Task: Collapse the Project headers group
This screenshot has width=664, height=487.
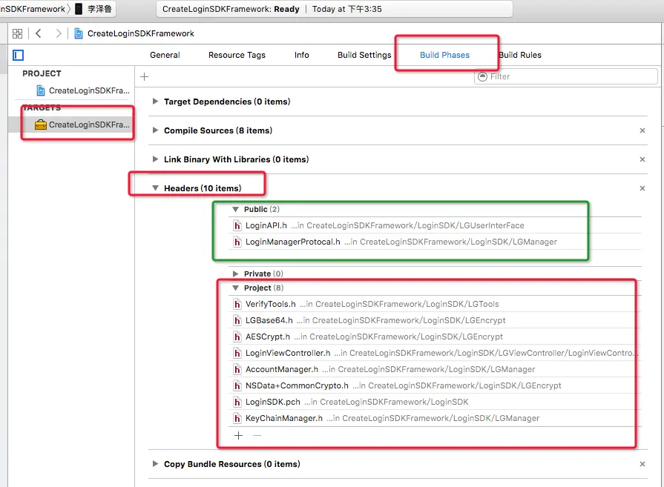Action: click(x=235, y=288)
